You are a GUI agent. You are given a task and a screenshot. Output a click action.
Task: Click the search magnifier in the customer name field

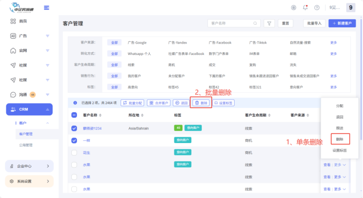pyautogui.click(x=255, y=24)
